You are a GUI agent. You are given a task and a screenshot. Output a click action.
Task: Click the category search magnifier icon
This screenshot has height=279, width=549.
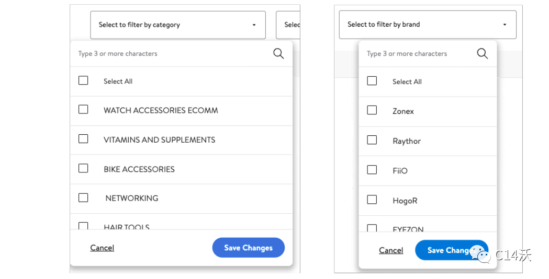pos(278,54)
